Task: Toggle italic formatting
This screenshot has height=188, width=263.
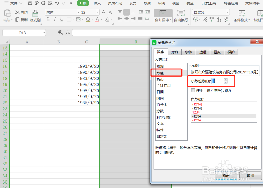Action: [x=55, y=19]
